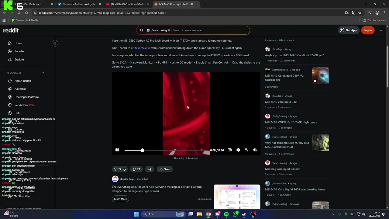Open Steam from the taskbar
Screen dimensions: 389x219
(x=244, y=214)
